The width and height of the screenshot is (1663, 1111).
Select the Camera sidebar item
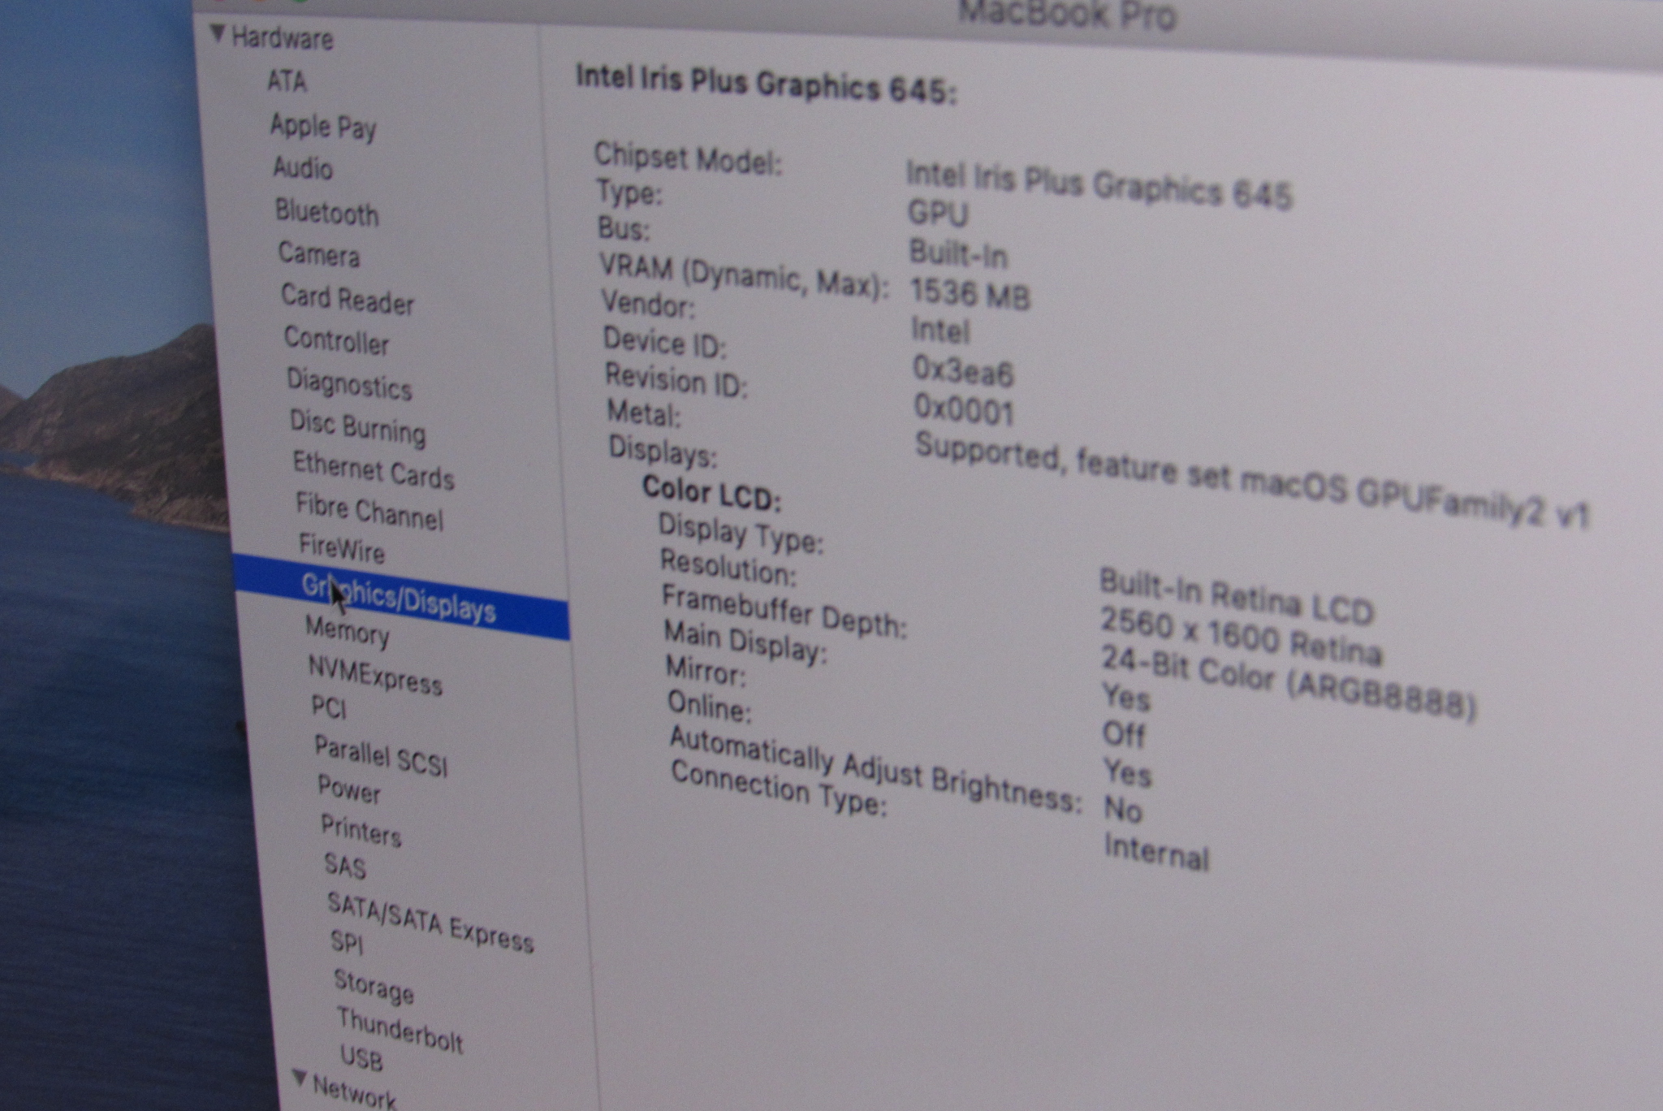click(x=318, y=255)
